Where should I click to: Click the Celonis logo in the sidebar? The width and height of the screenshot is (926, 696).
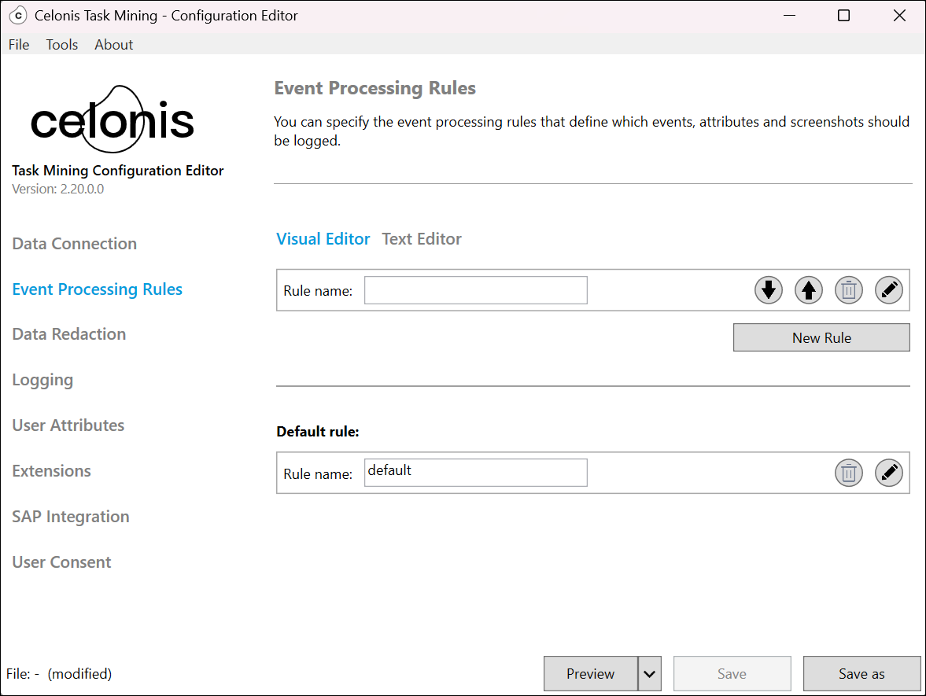112,118
